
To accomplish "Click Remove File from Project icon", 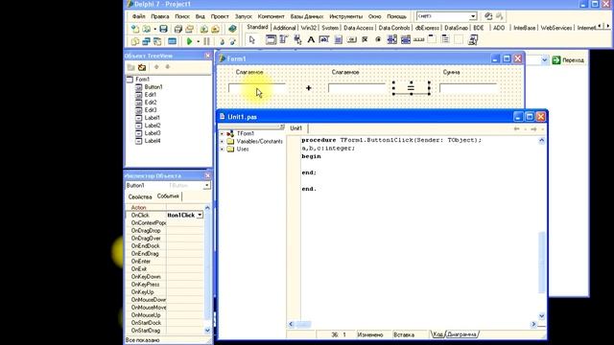I will click(215, 29).
